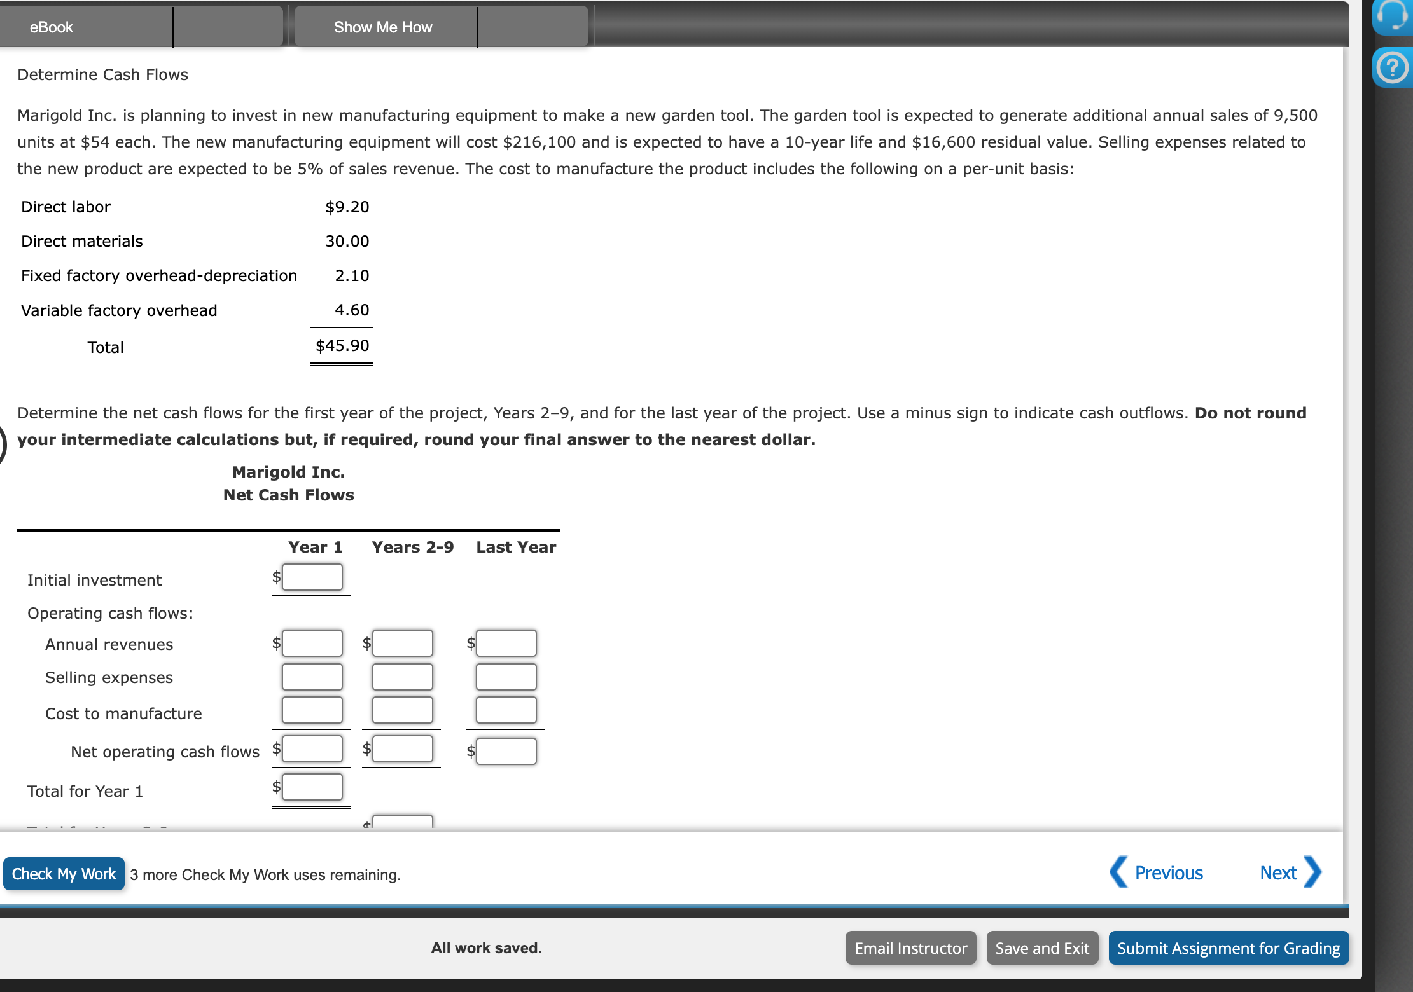Click the Total for Year 1 input field
The image size is (1413, 992).
[x=312, y=787]
